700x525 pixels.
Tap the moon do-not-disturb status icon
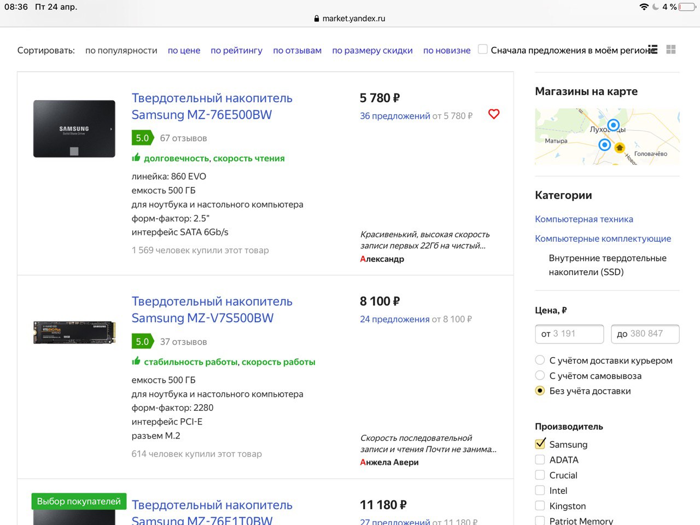pos(655,7)
